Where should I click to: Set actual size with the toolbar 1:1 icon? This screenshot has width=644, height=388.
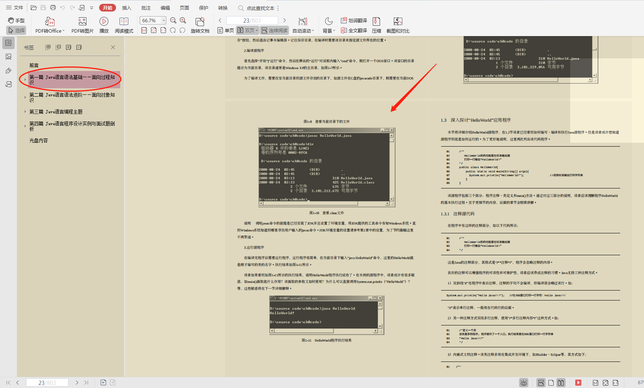(x=144, y=30)
